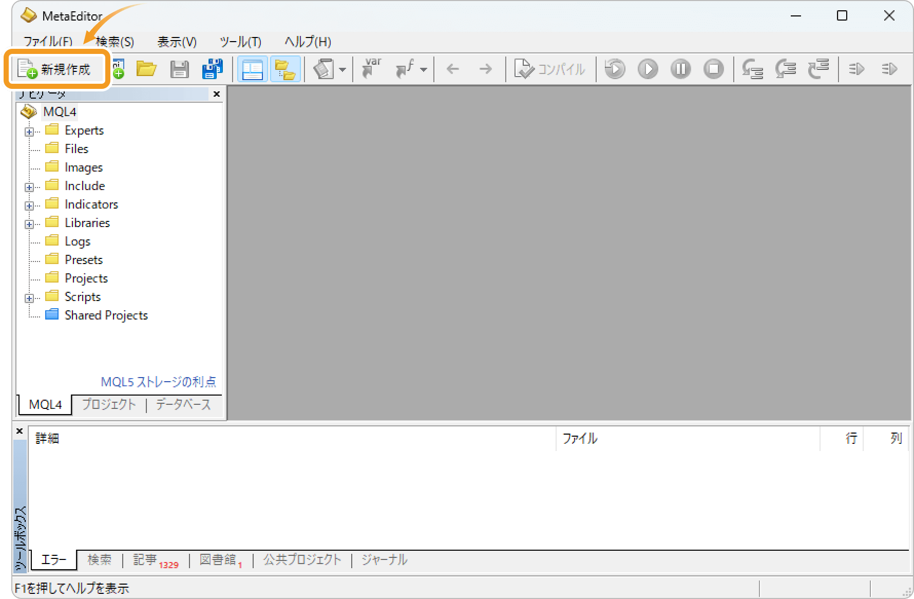The height and width of the screenshot is (599, 914).
Task: Close the Navigator panel
Action: coord(217,94)
